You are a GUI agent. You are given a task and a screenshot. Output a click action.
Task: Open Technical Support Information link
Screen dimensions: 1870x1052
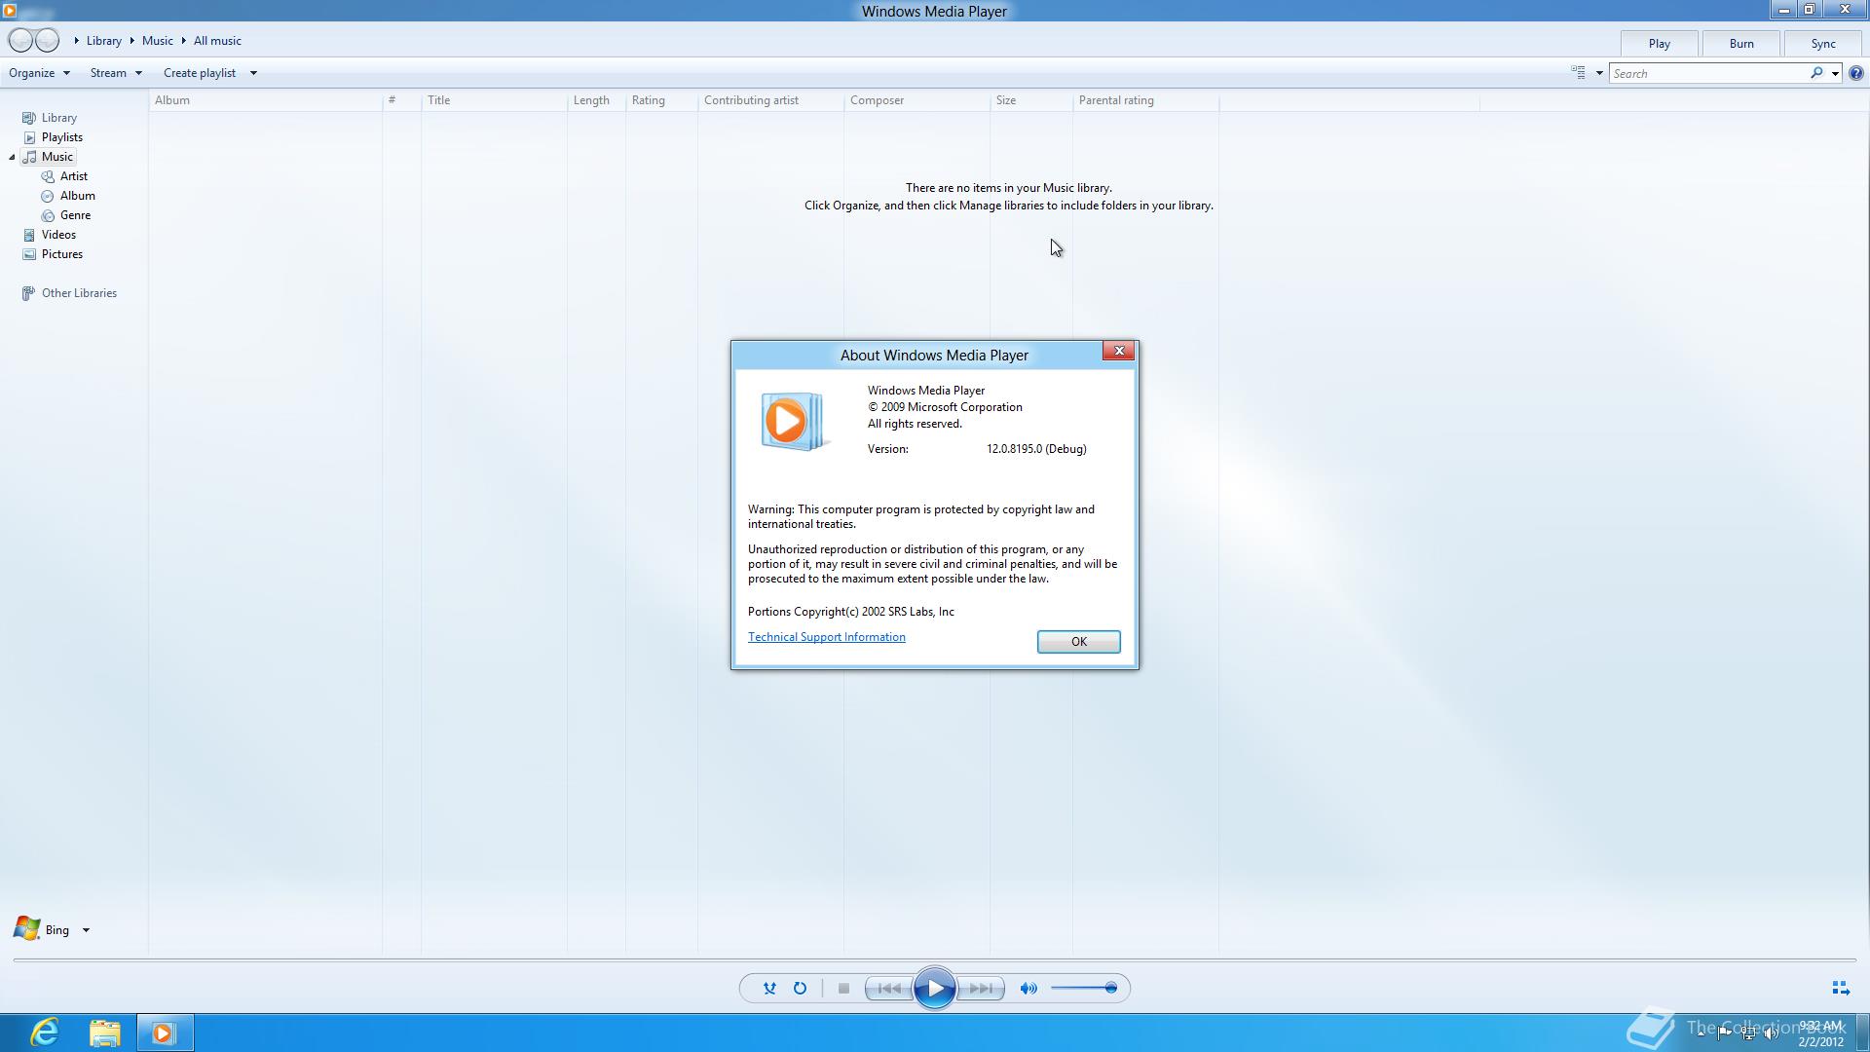tap(826, 636)
